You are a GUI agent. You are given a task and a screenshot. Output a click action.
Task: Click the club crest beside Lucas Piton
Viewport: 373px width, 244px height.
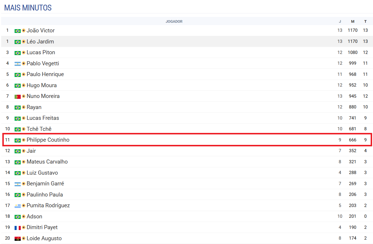tap(24, 52)
